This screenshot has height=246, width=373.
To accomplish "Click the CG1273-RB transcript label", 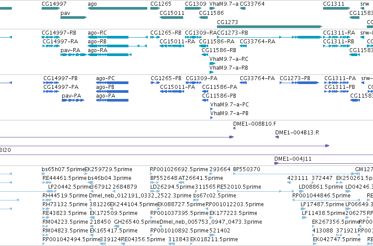I will (x=232, y=33).
